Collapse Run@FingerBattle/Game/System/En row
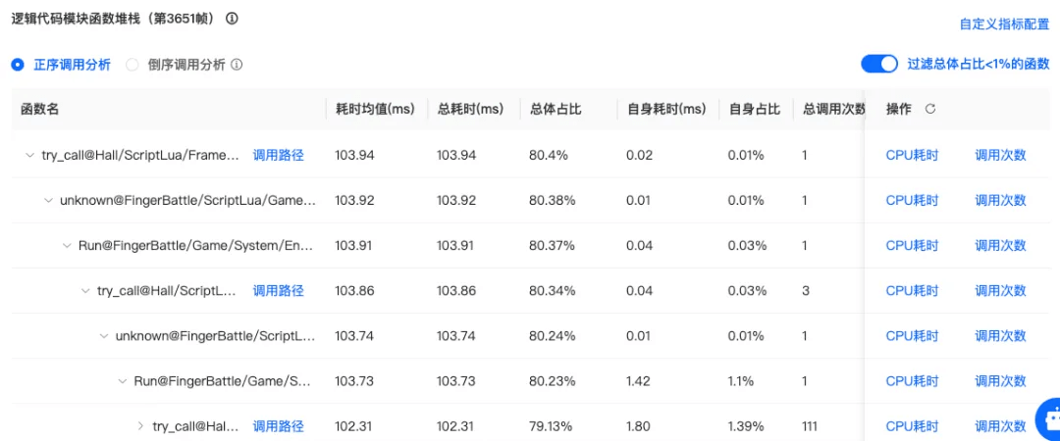Screen dimensions: 1060x441 67,245
